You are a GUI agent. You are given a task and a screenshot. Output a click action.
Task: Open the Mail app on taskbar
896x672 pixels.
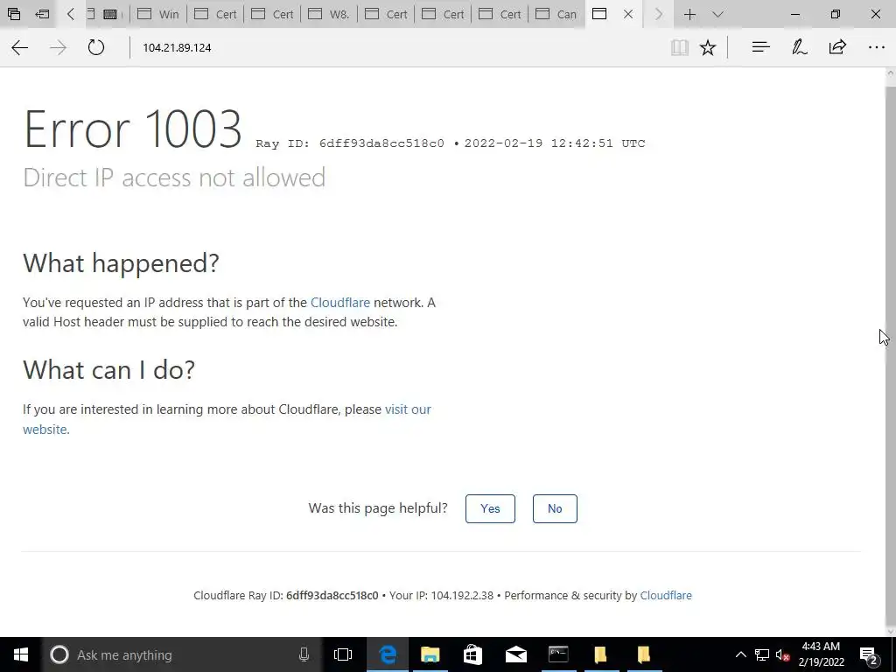tap(516, 654)
